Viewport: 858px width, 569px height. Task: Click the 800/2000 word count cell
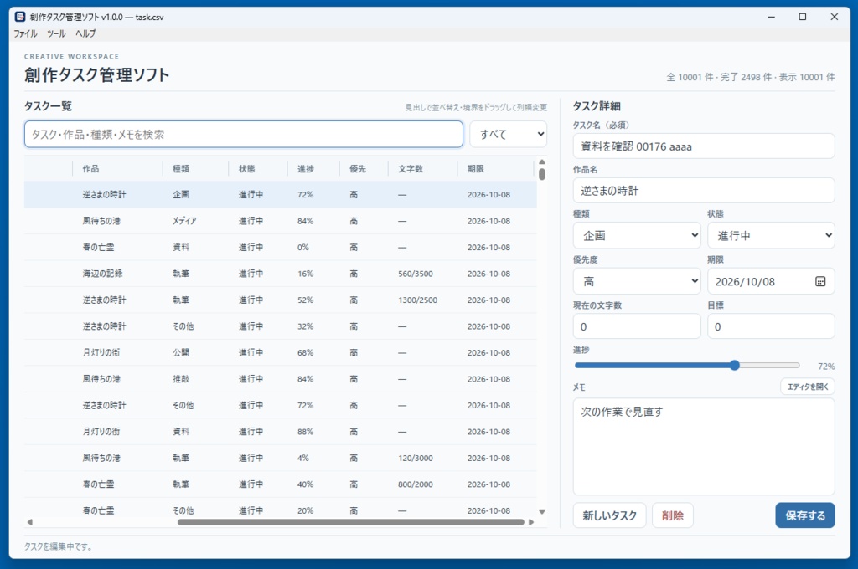[x=416, y=484]
